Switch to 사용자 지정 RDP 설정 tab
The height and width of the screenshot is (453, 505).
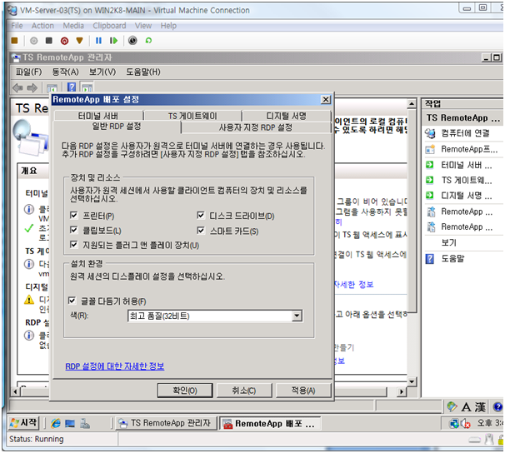tap(255, 127)
